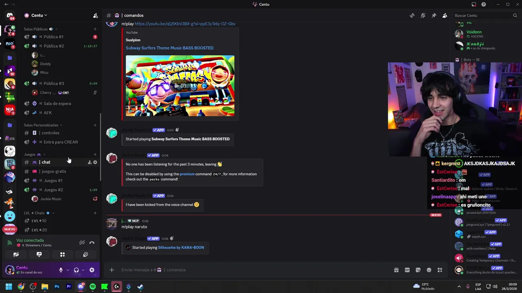Open Windows Start button
Image resolution: width=522 pixels, height=293 pixels.
click(x=9, y=286)
